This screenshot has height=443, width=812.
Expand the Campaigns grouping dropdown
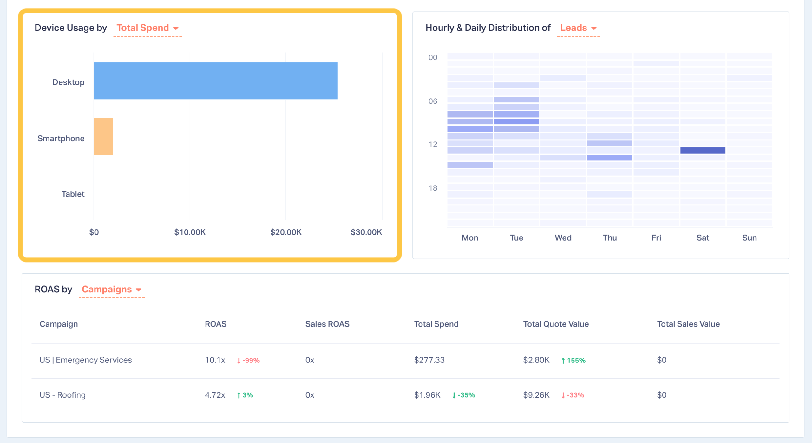click(x=107, y=290)
